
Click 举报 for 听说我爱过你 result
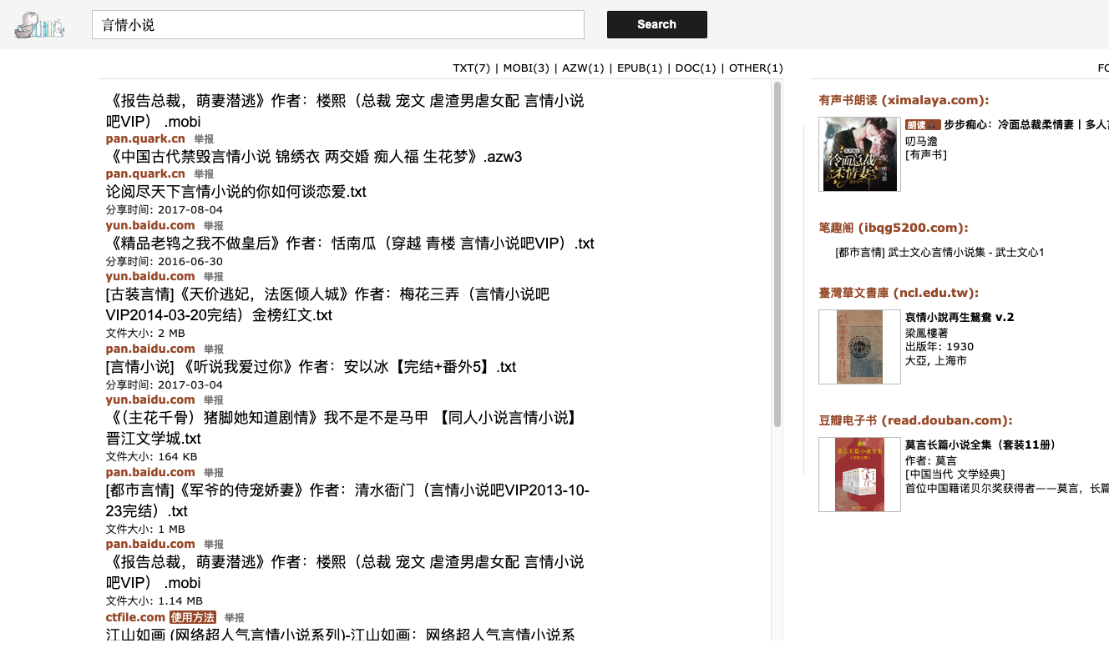[214, 400]
